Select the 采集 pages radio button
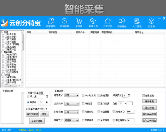The image size is (166, 132). pyautogui.click(x=28, y=96)
